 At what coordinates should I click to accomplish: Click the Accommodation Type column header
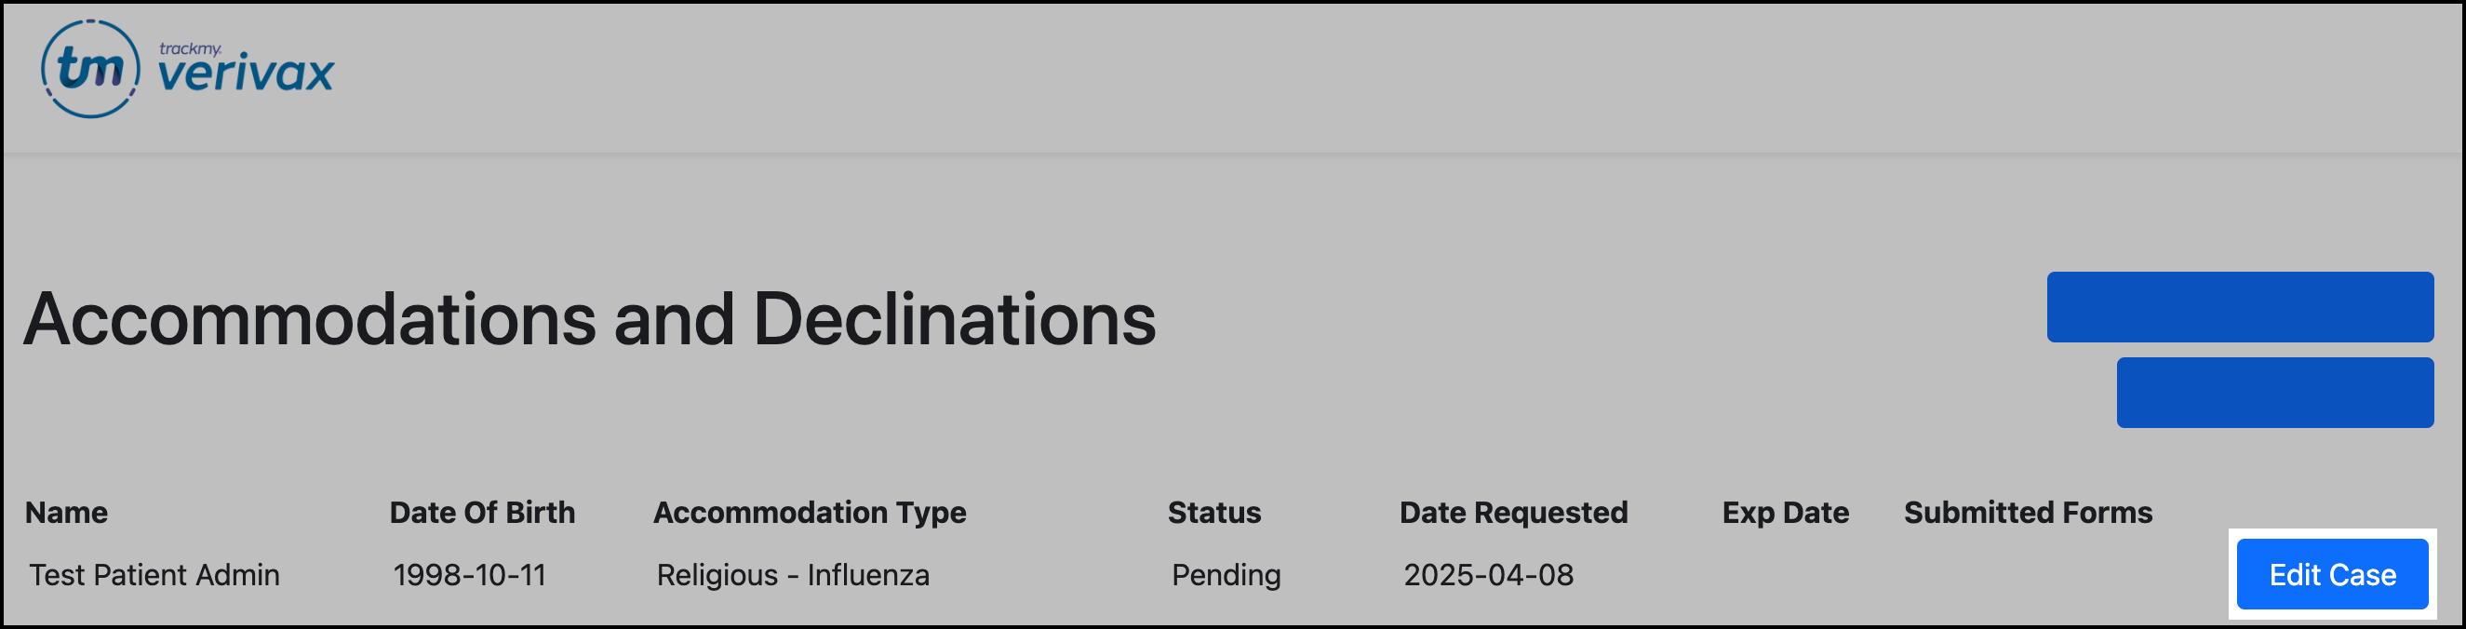click(810, 512)
